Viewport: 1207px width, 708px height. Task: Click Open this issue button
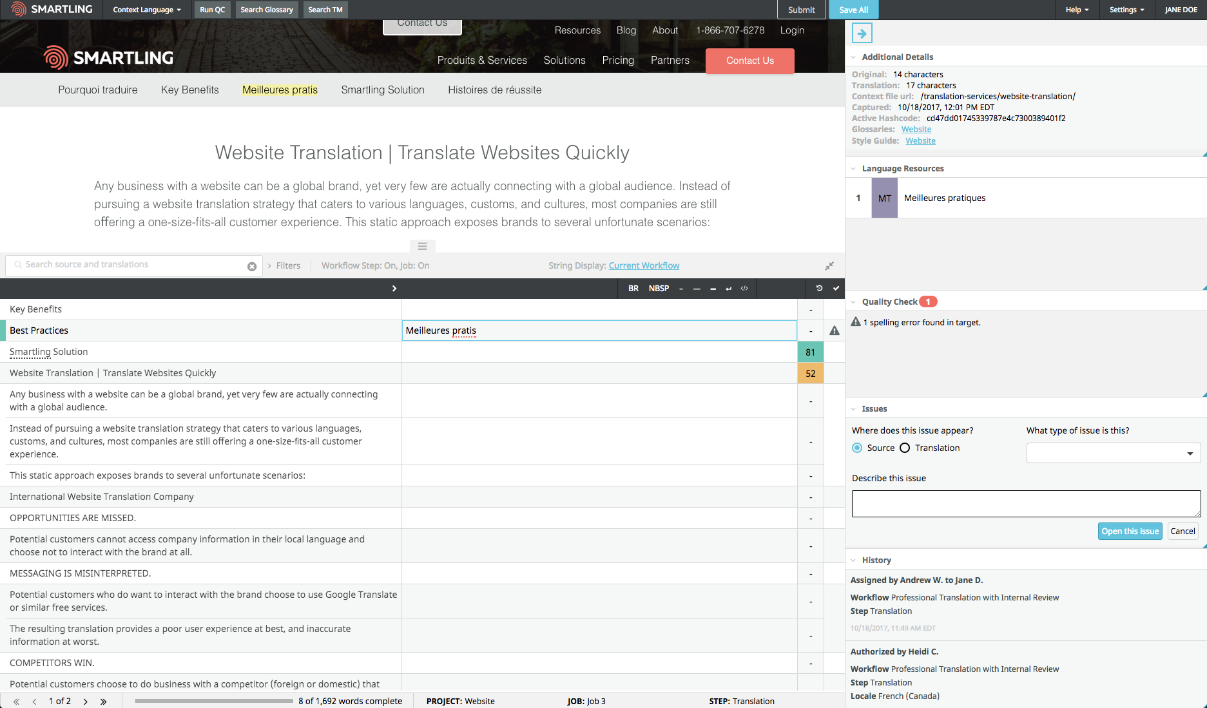point(1130,531)
